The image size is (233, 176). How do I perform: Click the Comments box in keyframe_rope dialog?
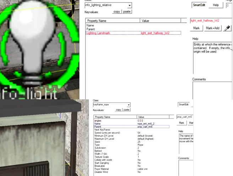pyautogui.click(x=186, y=168)
